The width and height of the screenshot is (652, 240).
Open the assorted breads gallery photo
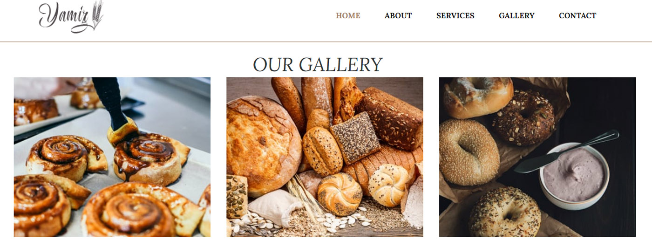coord(325,157)
